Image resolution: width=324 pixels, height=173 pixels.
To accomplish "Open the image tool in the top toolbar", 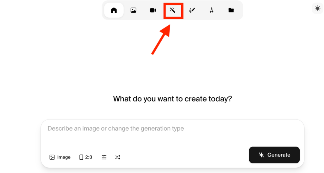I will point(134,10).
